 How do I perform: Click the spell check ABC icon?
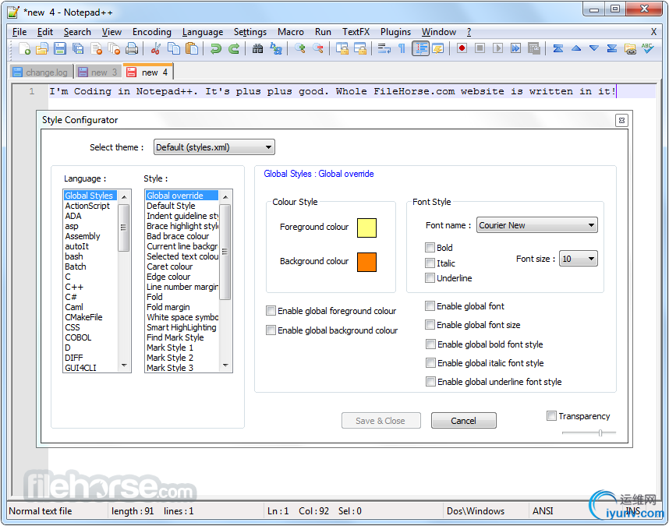[x=647, y=48]
